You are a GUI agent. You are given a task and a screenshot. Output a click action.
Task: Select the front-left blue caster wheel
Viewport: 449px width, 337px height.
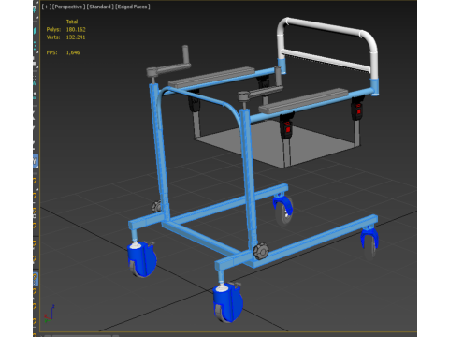[142, 259]
